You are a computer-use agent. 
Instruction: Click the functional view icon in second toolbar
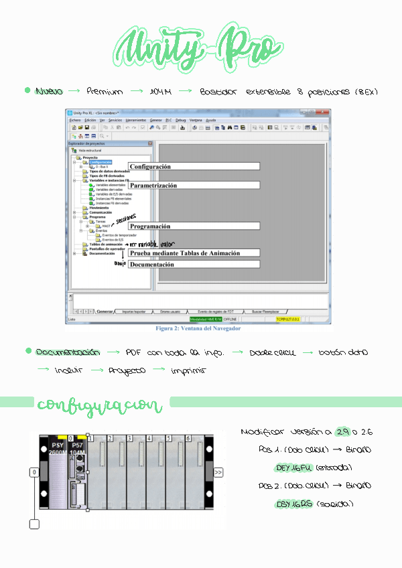(80, 136)
